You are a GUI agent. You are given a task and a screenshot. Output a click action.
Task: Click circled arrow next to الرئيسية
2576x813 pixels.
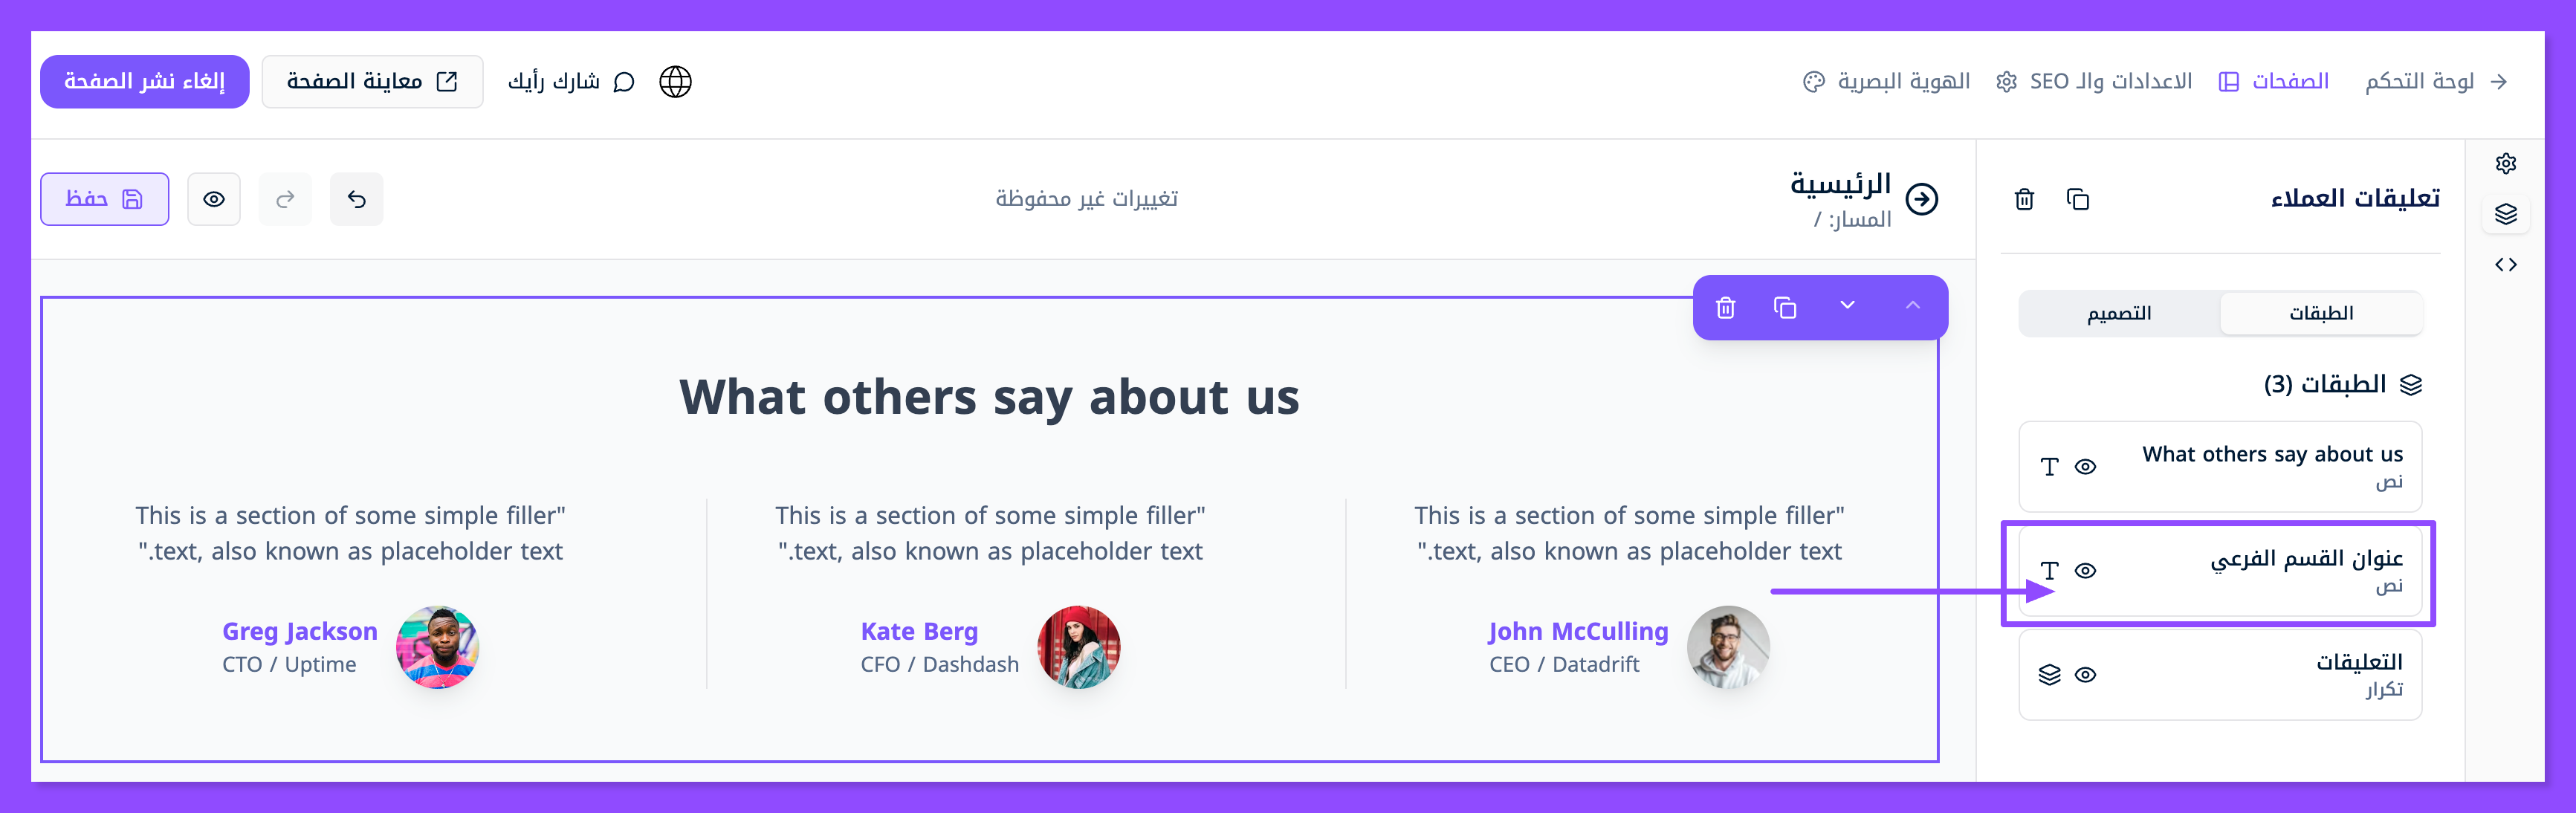coord(1921,199)
